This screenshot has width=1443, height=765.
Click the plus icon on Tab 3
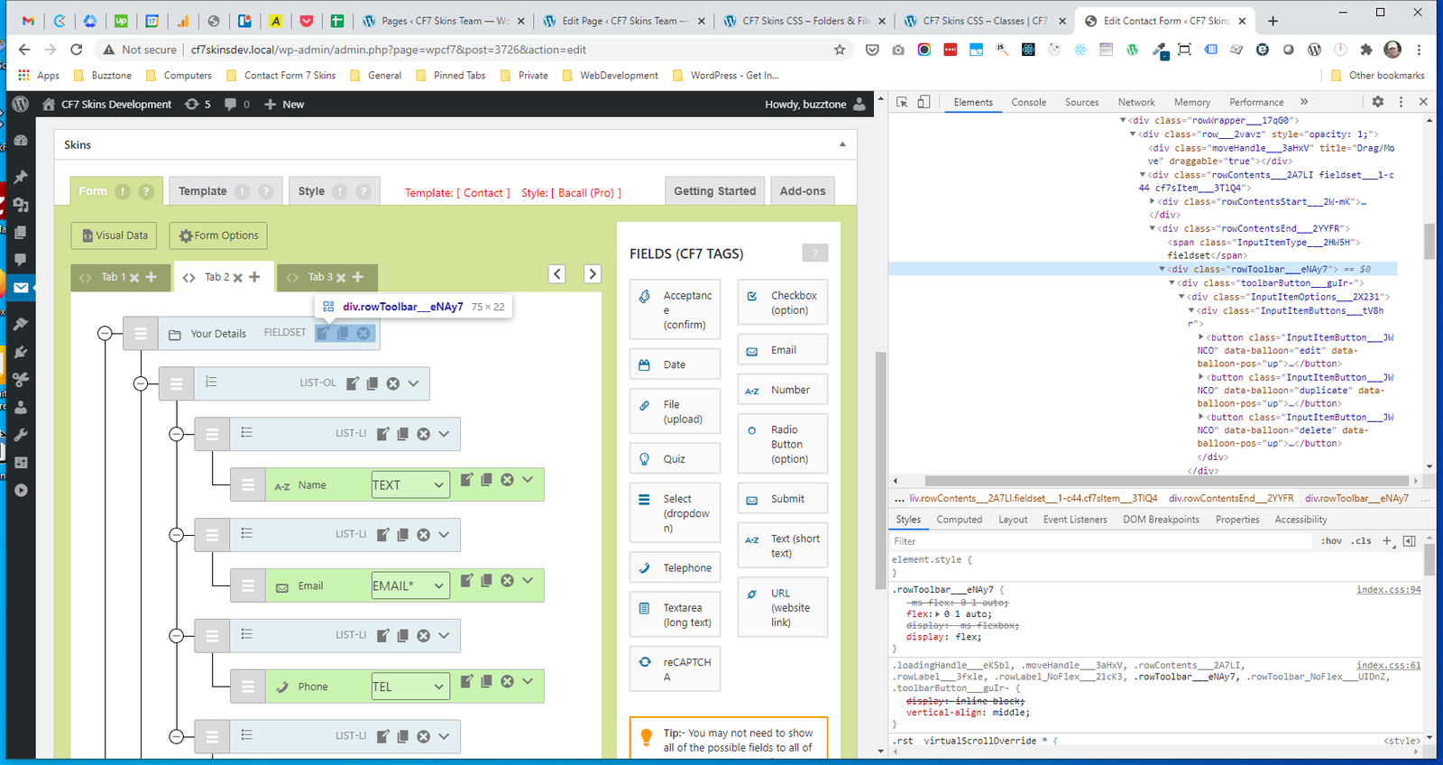(x=358, y=277)
